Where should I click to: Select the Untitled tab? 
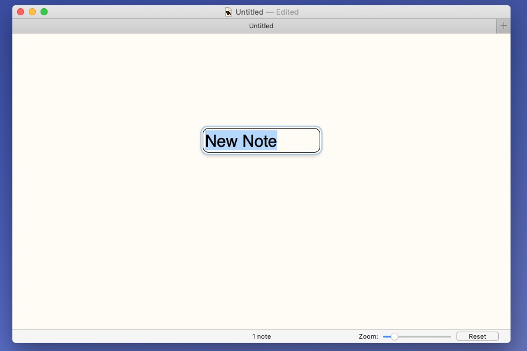tap(261, 26)
